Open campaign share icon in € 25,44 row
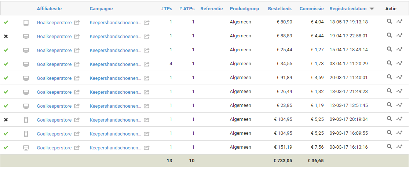Image resolution: width=413 pixels, height=171 pixels. pos(146,50)
